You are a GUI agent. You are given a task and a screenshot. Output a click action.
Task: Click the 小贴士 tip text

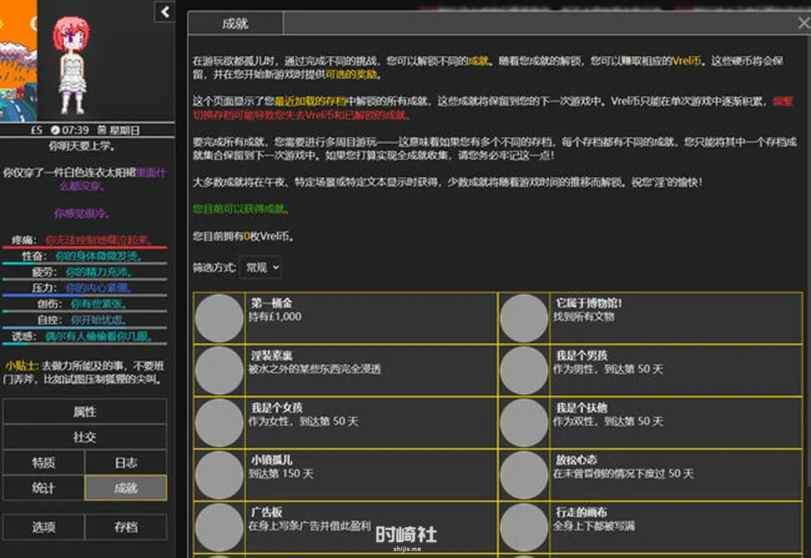[85, 373]
